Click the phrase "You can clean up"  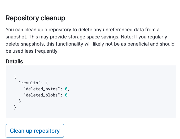(23, 30)
